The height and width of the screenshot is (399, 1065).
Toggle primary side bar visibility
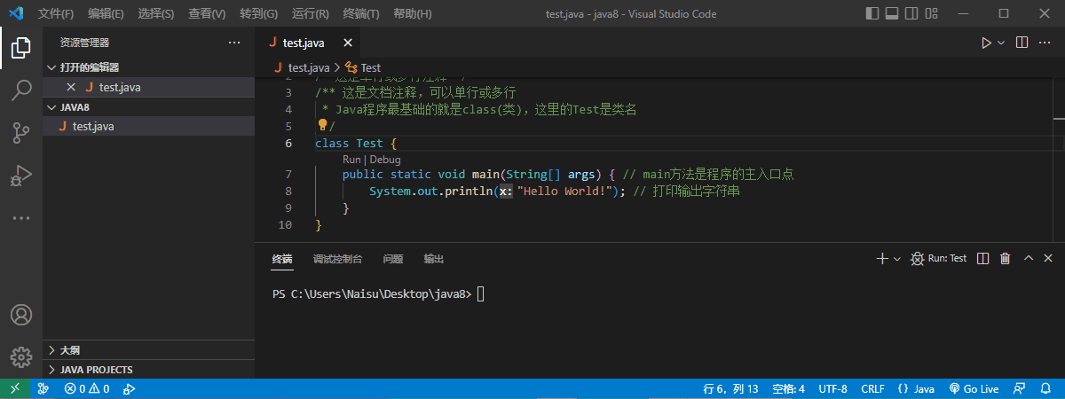[x=872, y=13]
